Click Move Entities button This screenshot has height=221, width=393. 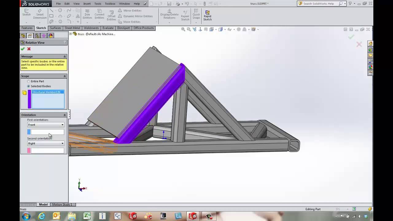(129, 22)
